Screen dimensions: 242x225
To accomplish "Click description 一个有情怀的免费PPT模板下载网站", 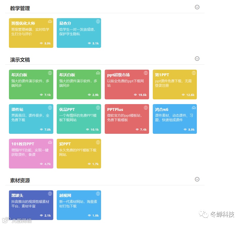I will coord(78,117).
